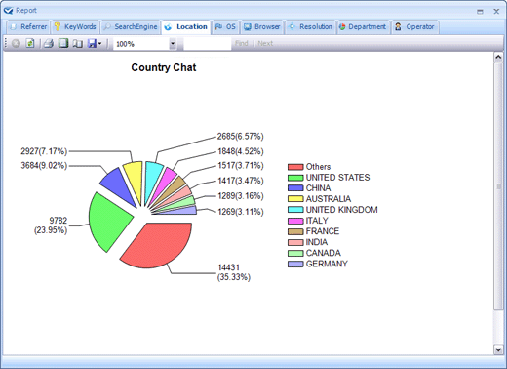Click the FRANCE brown legend swatch

295,231
